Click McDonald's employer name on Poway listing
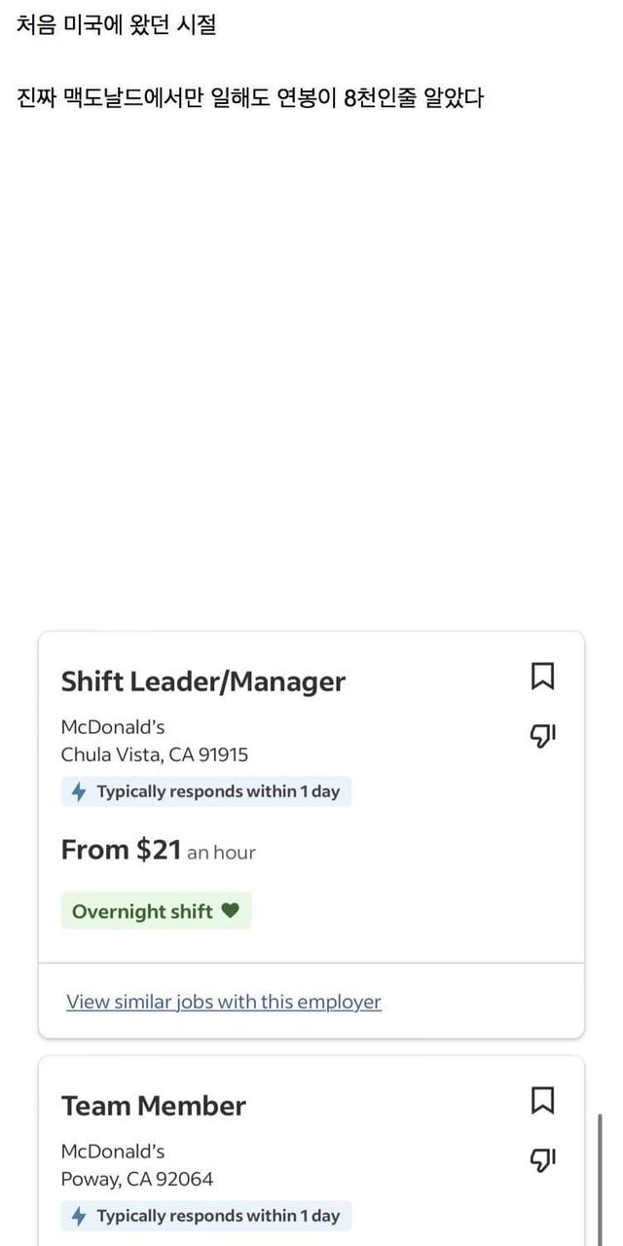 113,1152
